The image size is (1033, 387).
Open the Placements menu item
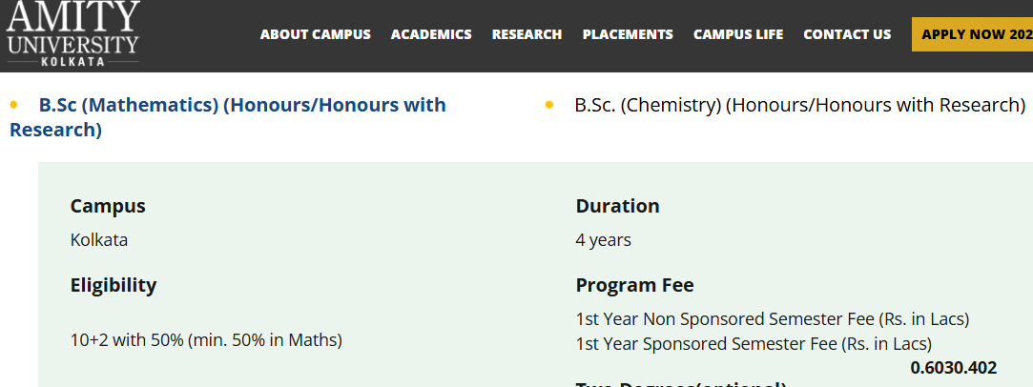tap(628, 34)
